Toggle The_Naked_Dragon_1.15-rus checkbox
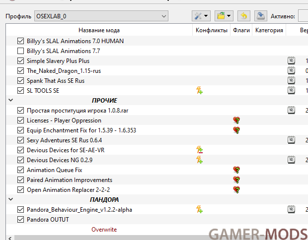Screen dimensions: 308x240 tap(20, 71)
